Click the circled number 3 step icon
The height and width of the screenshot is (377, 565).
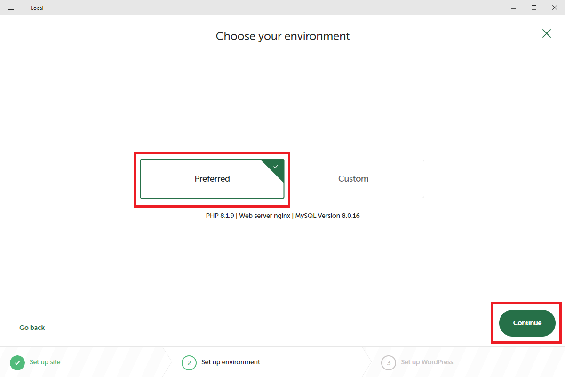coord(388,362)
